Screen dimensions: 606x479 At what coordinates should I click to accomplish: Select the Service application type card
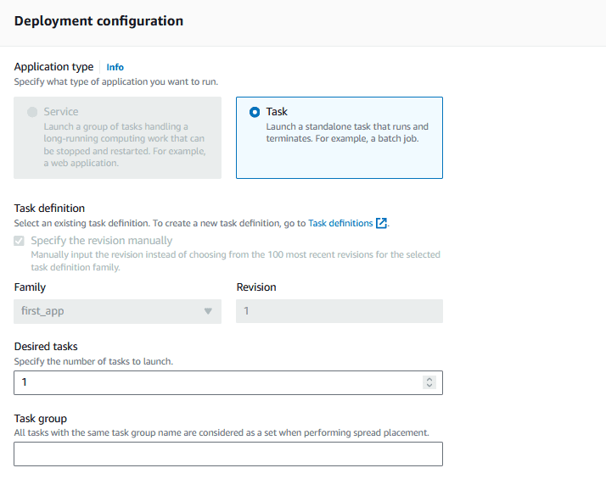117,138
